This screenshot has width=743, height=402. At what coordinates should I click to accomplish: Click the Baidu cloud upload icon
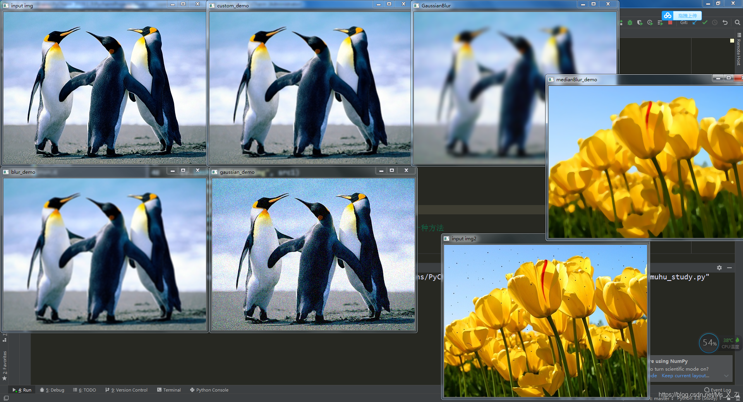tap(667, 15)
